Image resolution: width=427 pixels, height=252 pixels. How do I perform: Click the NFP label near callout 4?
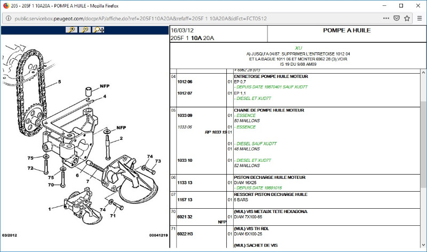point(105,86)
